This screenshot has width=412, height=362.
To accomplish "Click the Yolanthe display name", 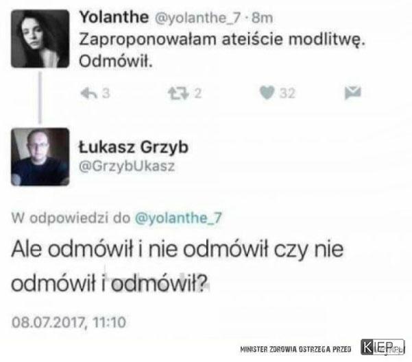I will coord(114,17).
